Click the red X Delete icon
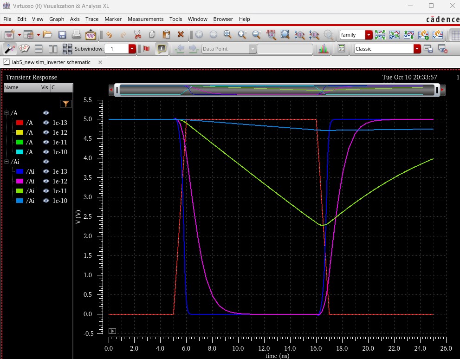The height and width of the screenshot is (359, 460). pyautogui.click(x=181, y=35)
